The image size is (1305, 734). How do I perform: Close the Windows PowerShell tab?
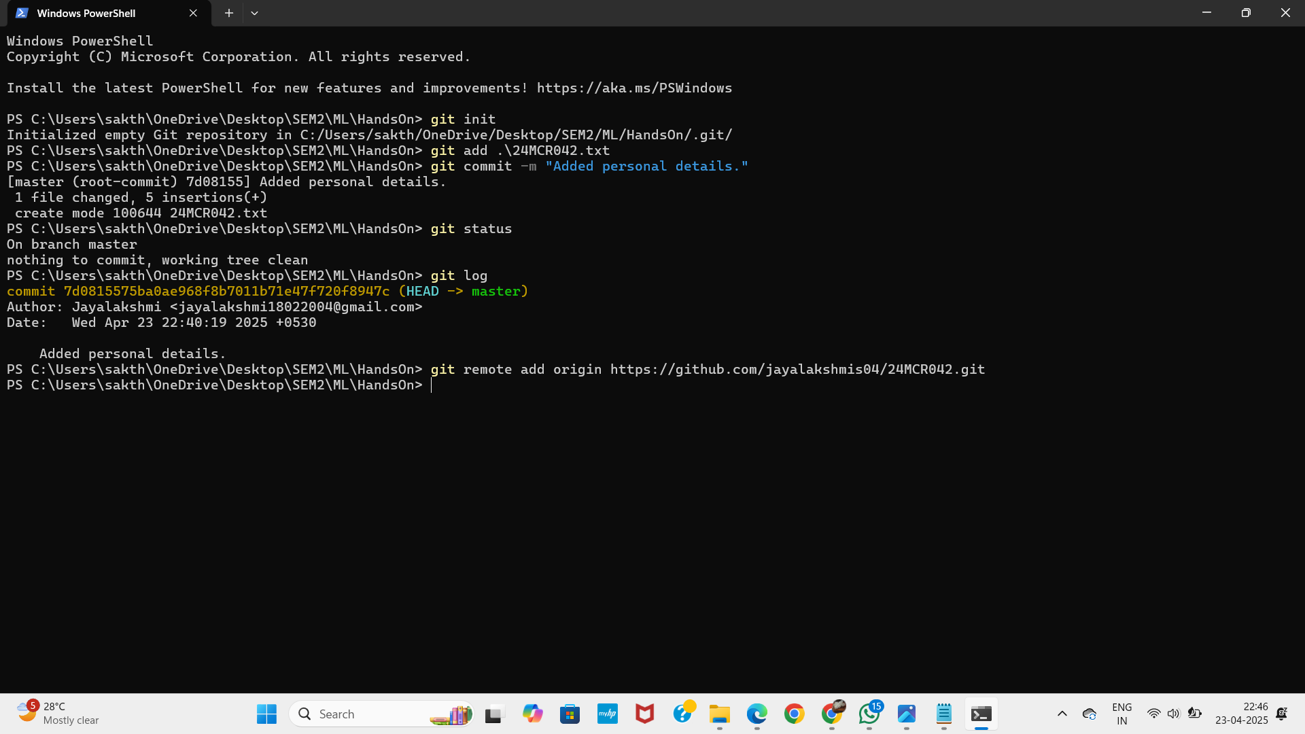coord(194,13)
